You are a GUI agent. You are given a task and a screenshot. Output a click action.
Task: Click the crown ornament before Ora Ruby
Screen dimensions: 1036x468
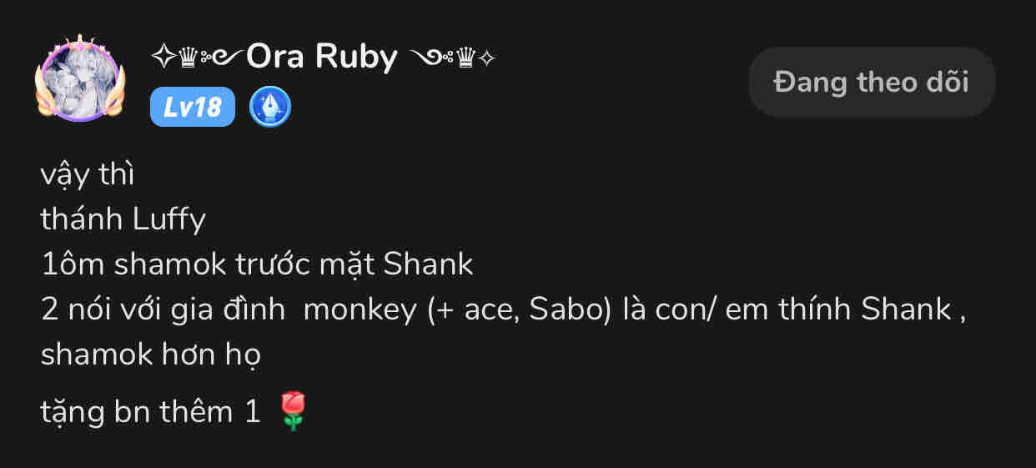coord(188,58)
